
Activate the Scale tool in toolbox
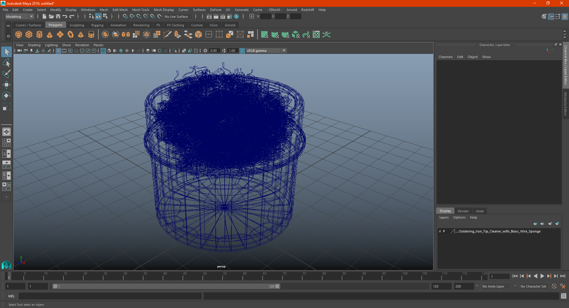[7, 106]
